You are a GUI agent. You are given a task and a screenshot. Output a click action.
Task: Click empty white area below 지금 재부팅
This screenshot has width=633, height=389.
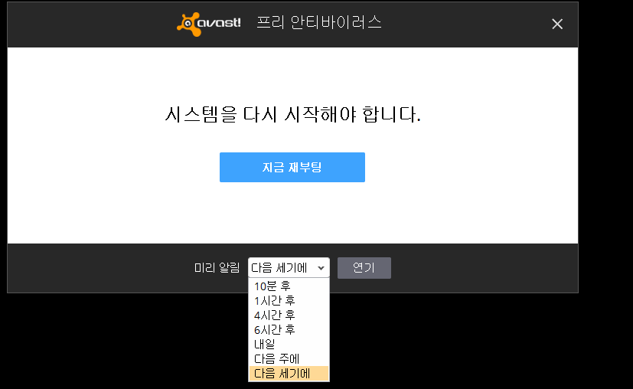[292, 214]
